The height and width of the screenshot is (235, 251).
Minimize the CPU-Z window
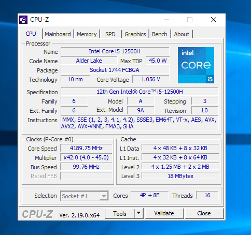click(166, 20)
